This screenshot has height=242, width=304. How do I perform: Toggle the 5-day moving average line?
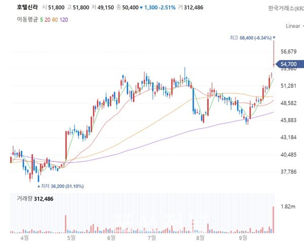tap(41, 19)
